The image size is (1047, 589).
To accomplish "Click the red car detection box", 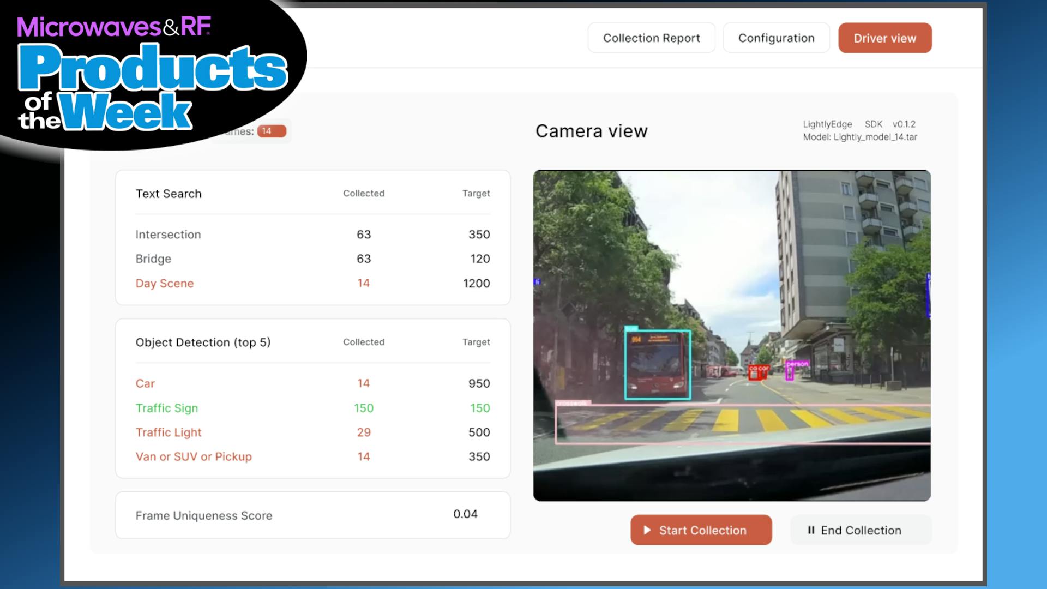I will coord(758,372).
